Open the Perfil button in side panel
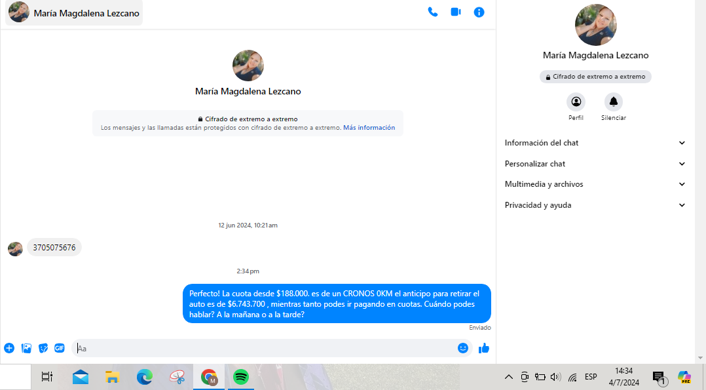The image size is (706, 390). 576,102
